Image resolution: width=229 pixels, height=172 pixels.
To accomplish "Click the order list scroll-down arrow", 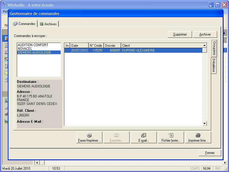I will [x=204, y=124].
